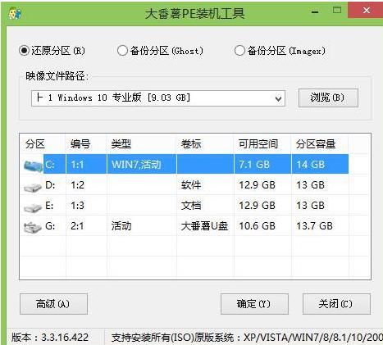Click the app logo icon in title bar
Viewport: 383px width, 345px height.
[15, 13]
